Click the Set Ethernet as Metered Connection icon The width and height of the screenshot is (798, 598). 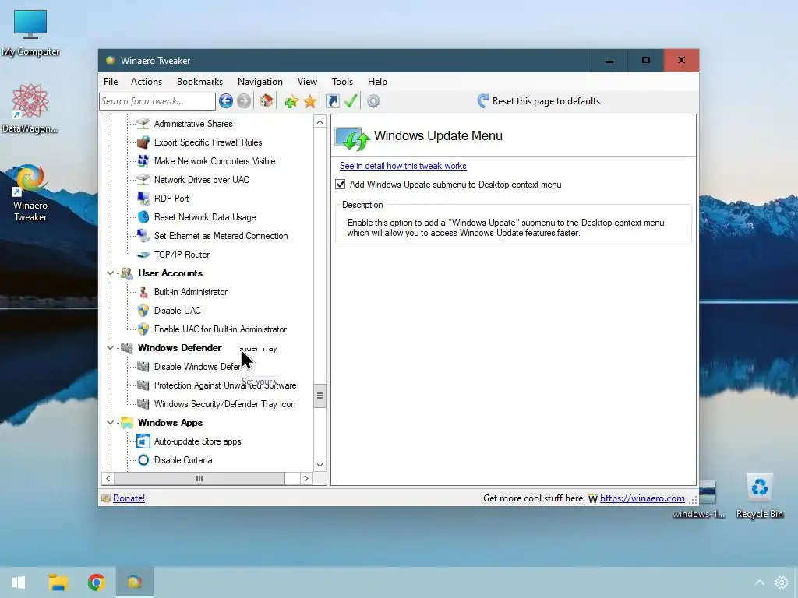[x=143, y=236]
